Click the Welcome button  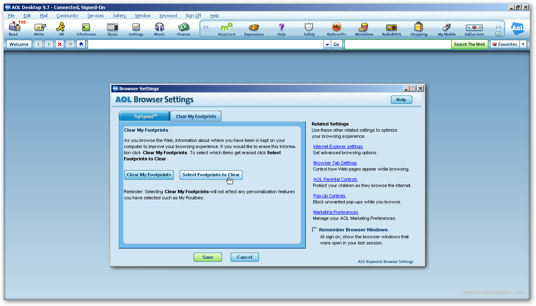pos(19,44)
